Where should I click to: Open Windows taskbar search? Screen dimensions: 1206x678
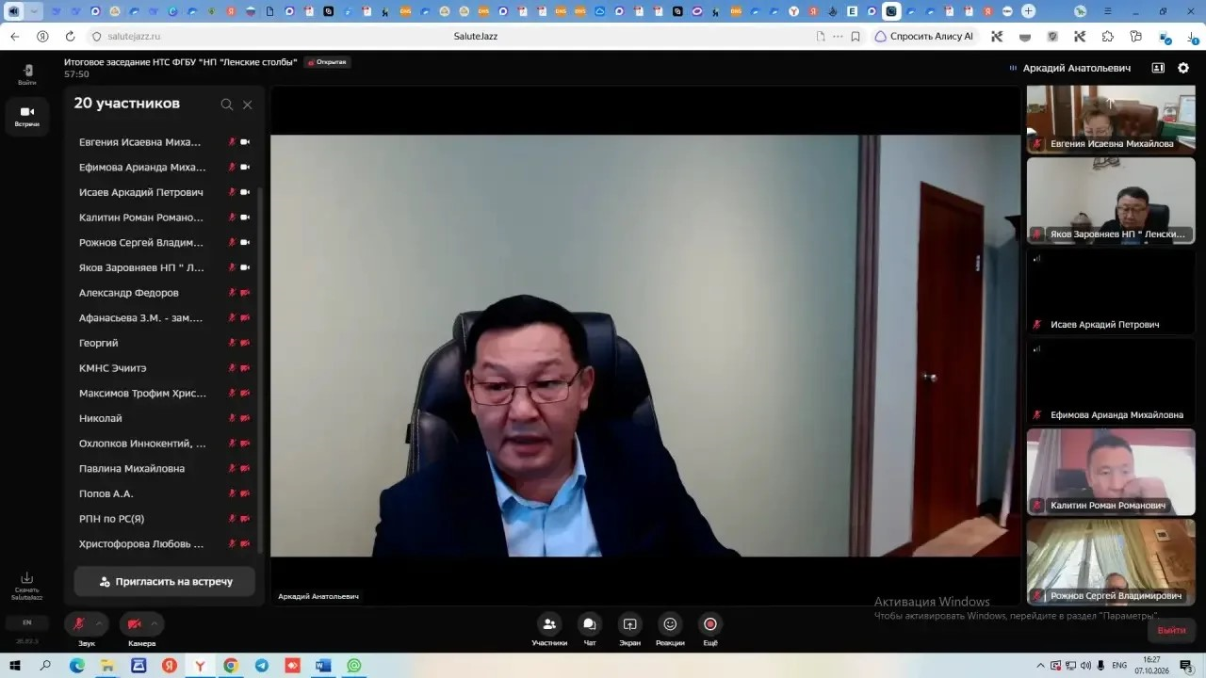click(x=46, y=665)
